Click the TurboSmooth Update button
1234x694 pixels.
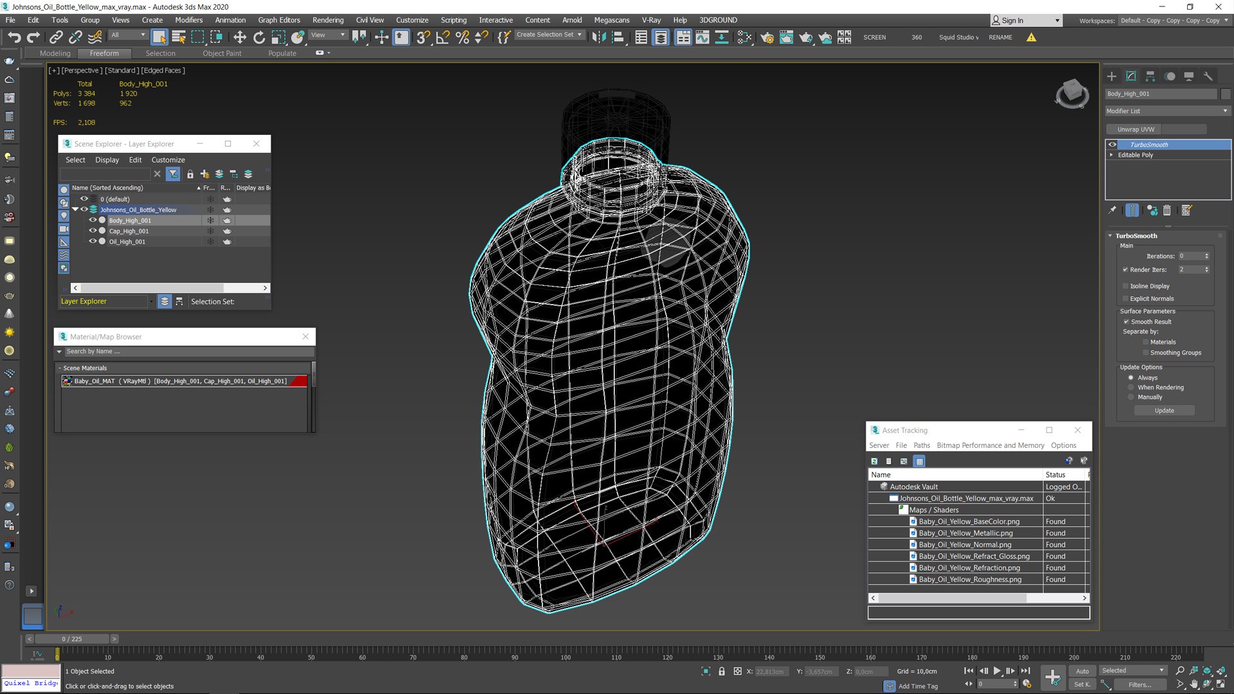pyautogui.click(x=1164, y=411)
